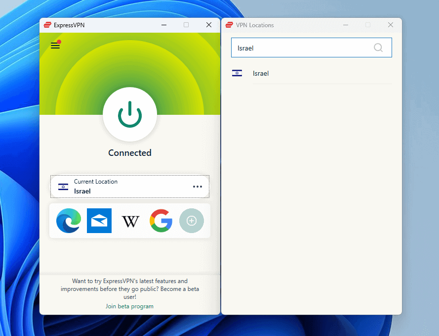This screenshot has width=439, height=336.
Task: Click the Israel flag icon in the results list
Action: pyautogui.click(x=237, y=73)
